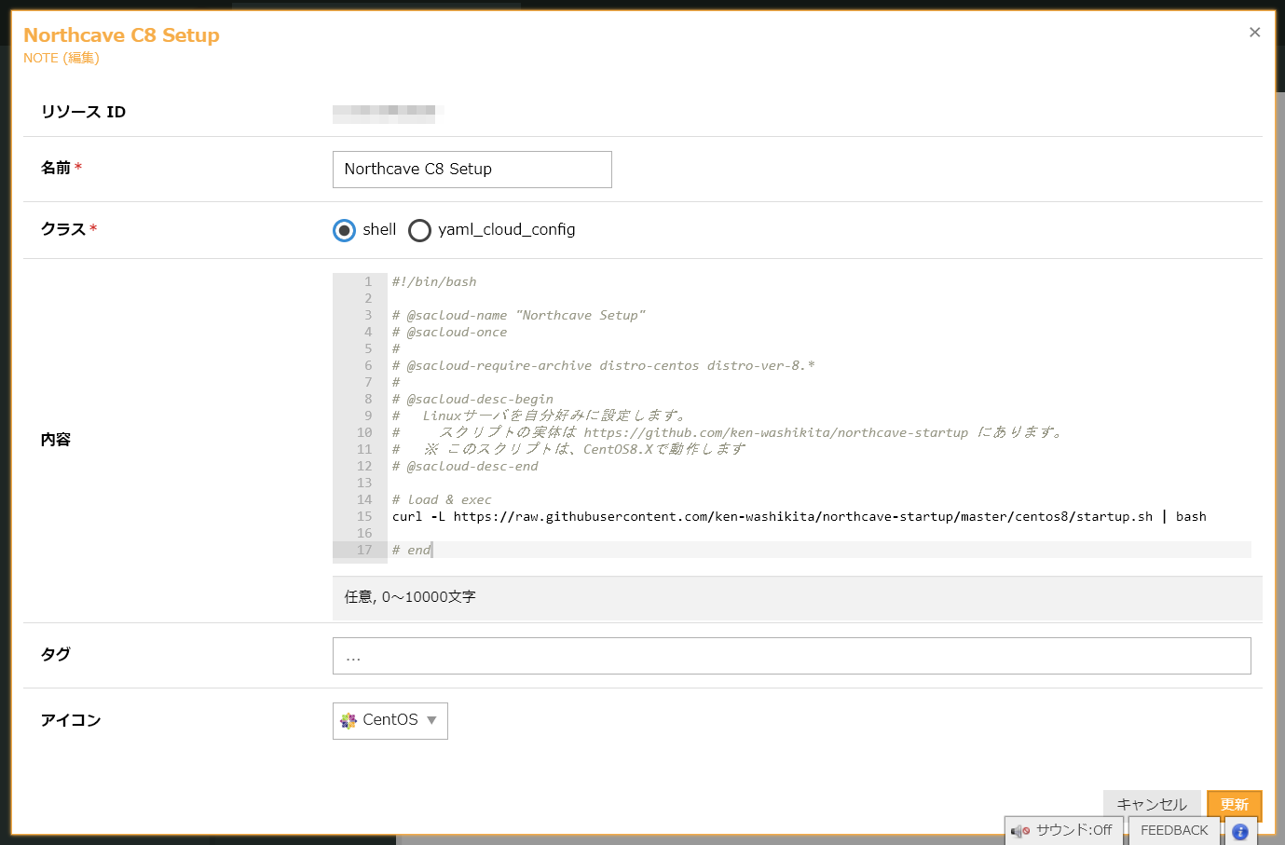Click line number 17 in gutter
1285x845 pixels.
(364, 550)
